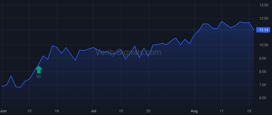Click the 20 date label on time axis

pyautogui.click(x=148, y=111)
